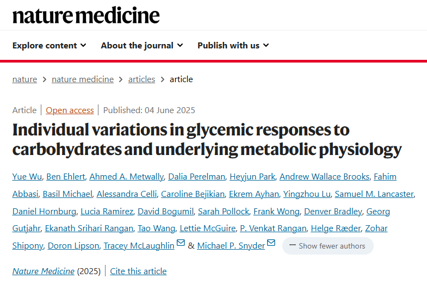
Task: Click author Samuel M. Lancaster
Action: tap(374, 194)
